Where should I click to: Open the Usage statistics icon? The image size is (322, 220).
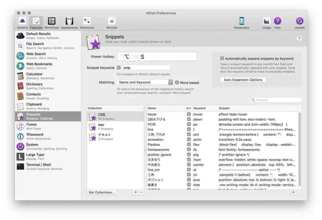[x=266, y=22]
